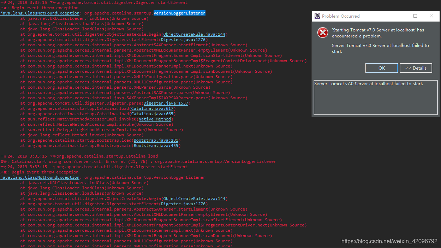Click the red error icon in the dialog
Image resolution: width=441 pixels, height=248 pixels.
tap(322, 33)
